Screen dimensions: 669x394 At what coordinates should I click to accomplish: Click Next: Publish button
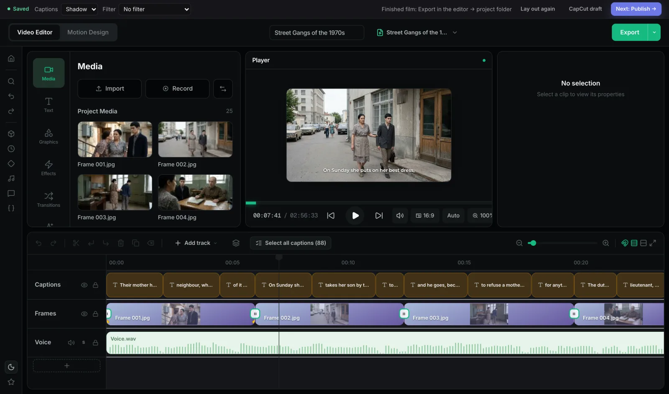(x=636, y=9)
